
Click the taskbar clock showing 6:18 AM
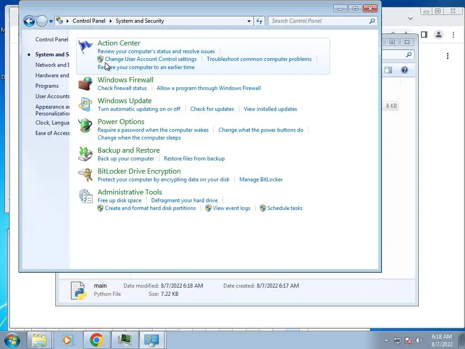coord(441,340)
